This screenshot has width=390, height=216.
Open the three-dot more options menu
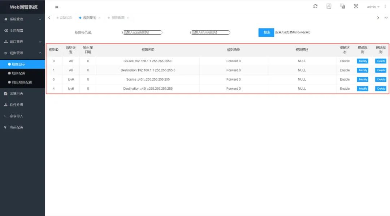(385, 7)
